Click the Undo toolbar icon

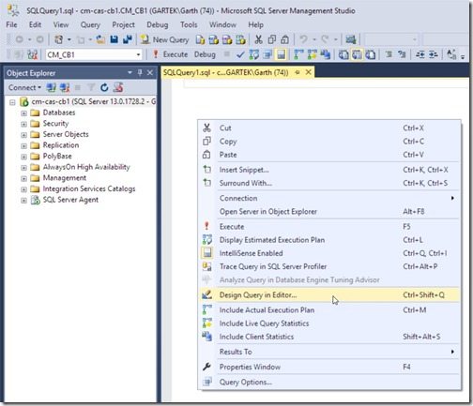(303, 39)
